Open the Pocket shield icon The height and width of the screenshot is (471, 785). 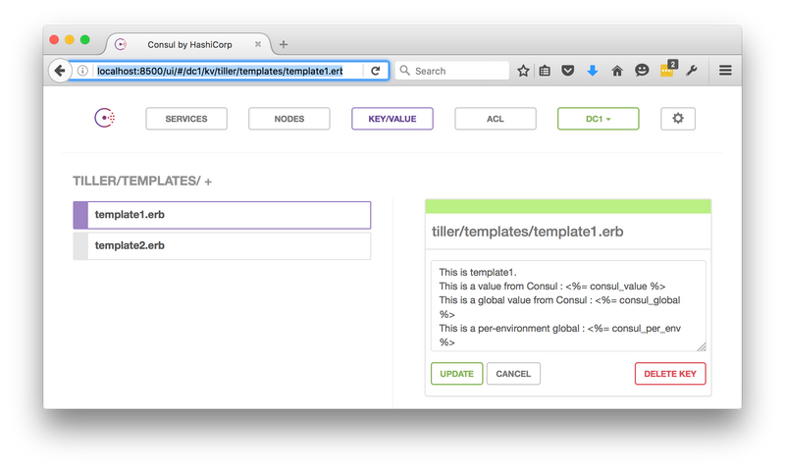[x=568, y=71]
